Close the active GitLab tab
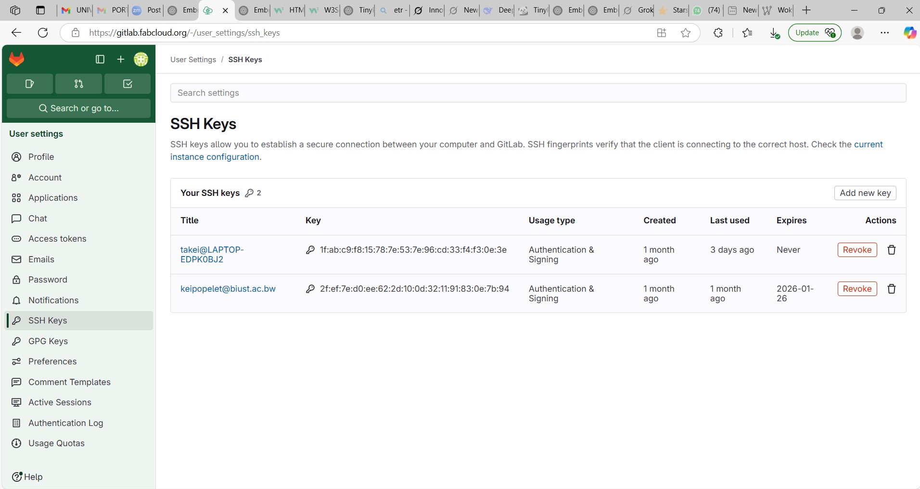Viewport: 920px width, 489px height. point(225,10)
